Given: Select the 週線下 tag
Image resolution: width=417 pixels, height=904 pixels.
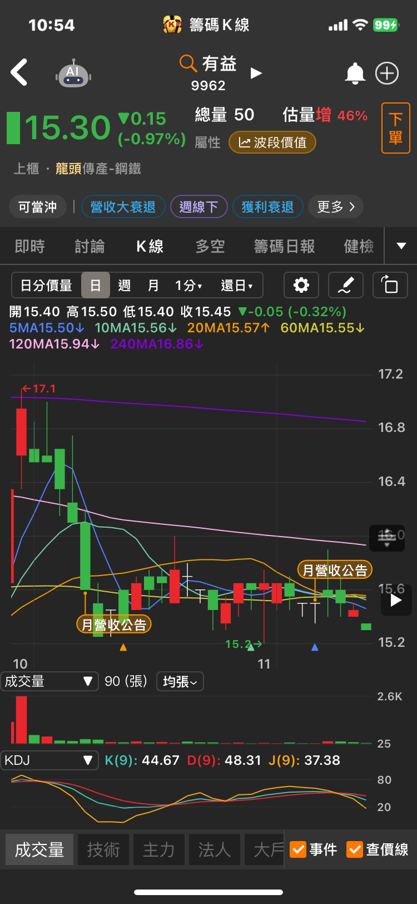Looking at the screenshot, I should pyautogui.click(x=198, y=207).
